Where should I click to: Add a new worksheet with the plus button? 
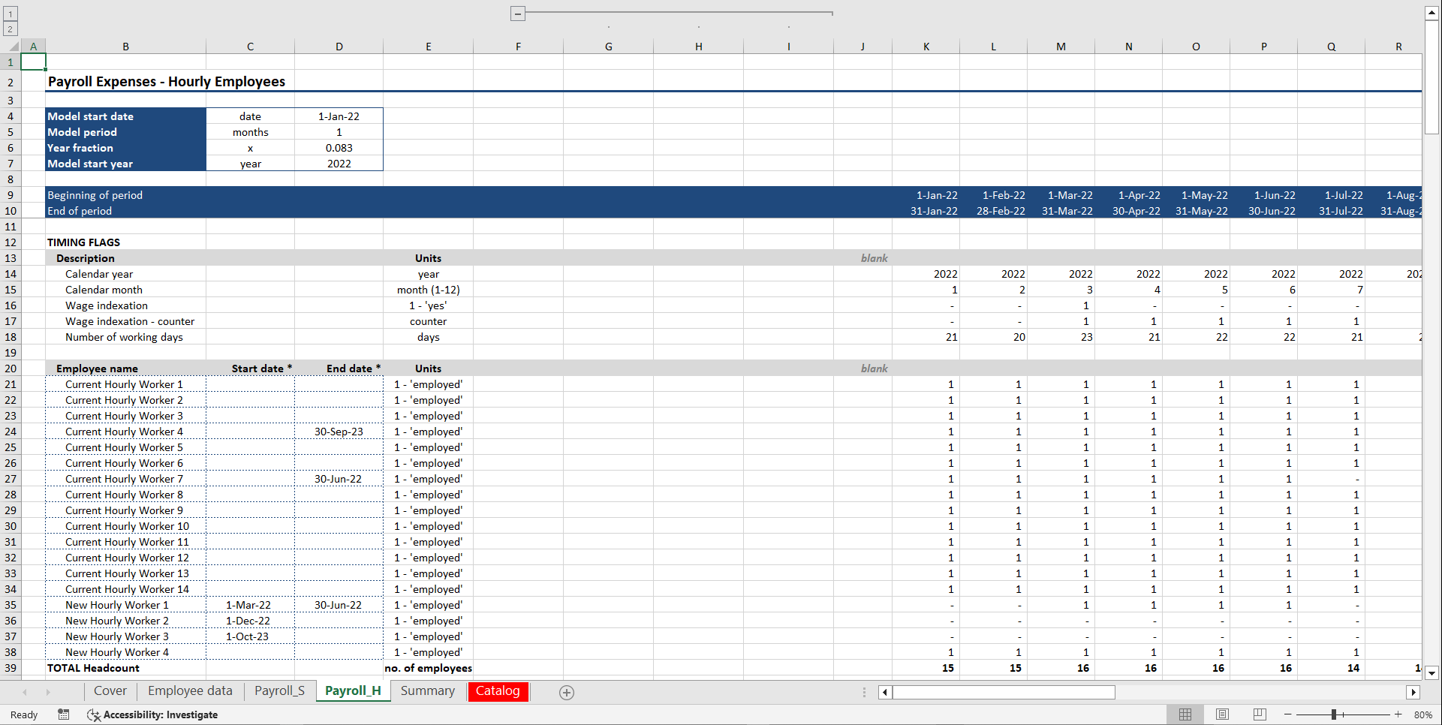pos(566,692)
